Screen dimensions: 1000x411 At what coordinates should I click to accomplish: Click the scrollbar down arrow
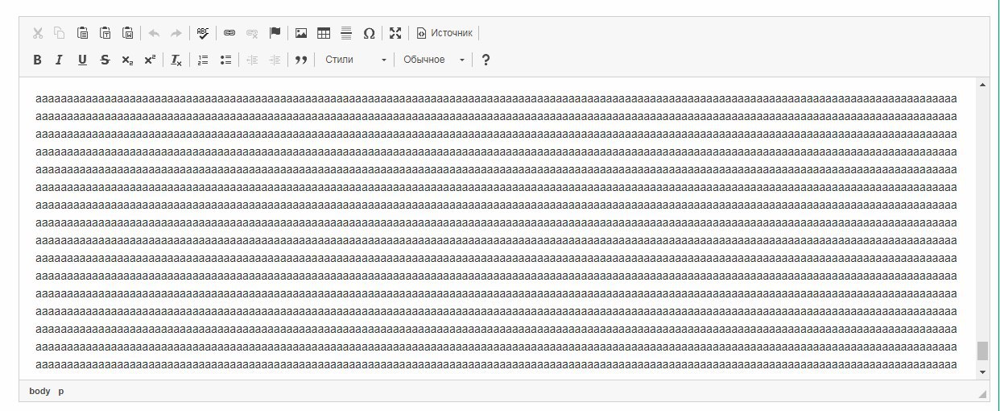982,372
